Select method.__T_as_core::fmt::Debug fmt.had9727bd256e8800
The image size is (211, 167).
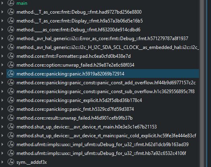pyautogui.click(x=79, y=12)
